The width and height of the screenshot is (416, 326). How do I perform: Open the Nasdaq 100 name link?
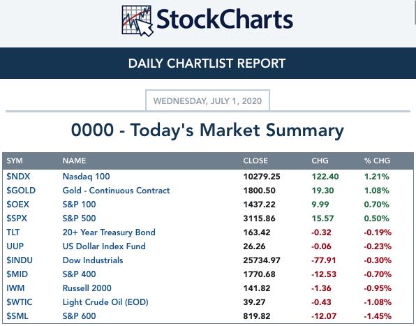point(87,177)
